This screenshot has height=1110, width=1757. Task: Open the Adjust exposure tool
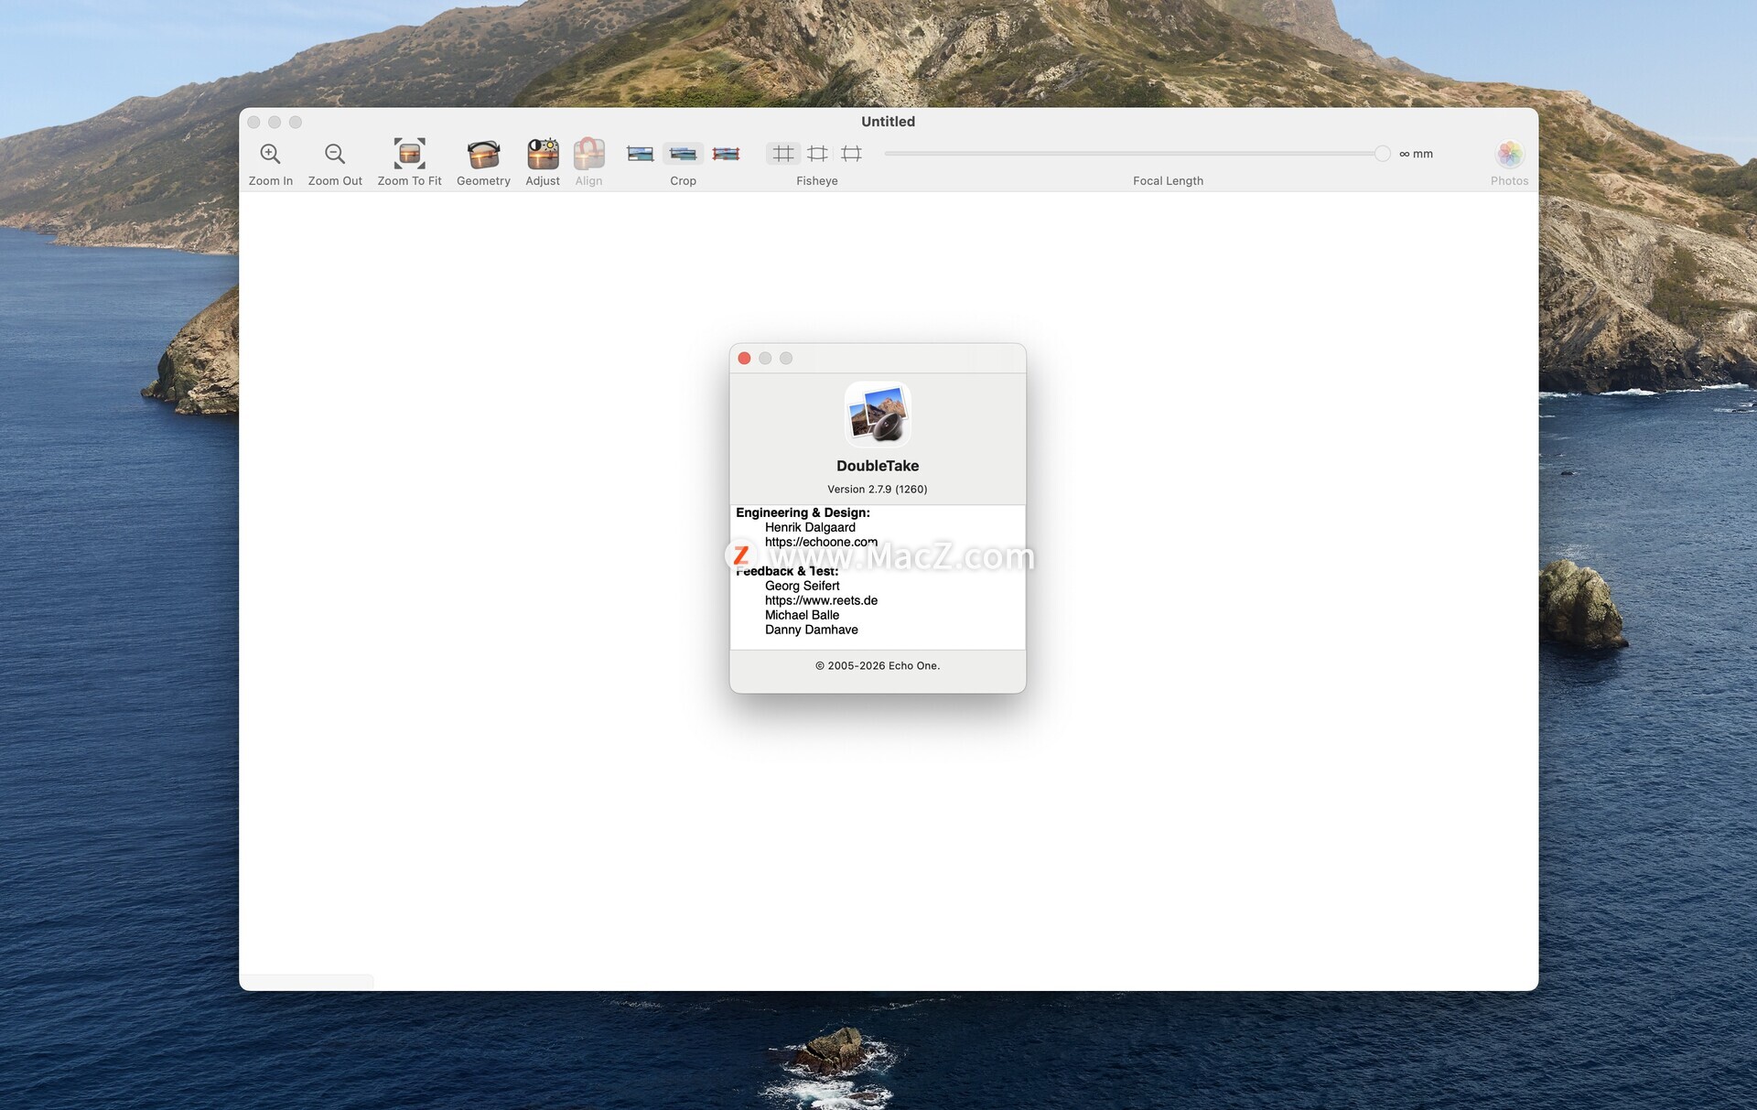543,154
